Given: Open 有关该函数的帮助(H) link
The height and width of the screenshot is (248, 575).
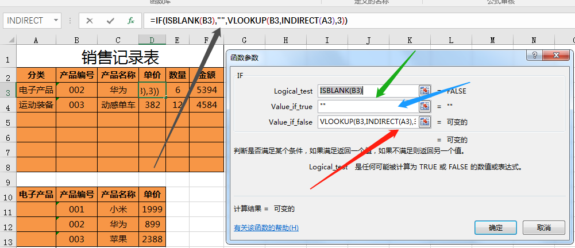Looking at the screenshot, I should coord(266,228).
